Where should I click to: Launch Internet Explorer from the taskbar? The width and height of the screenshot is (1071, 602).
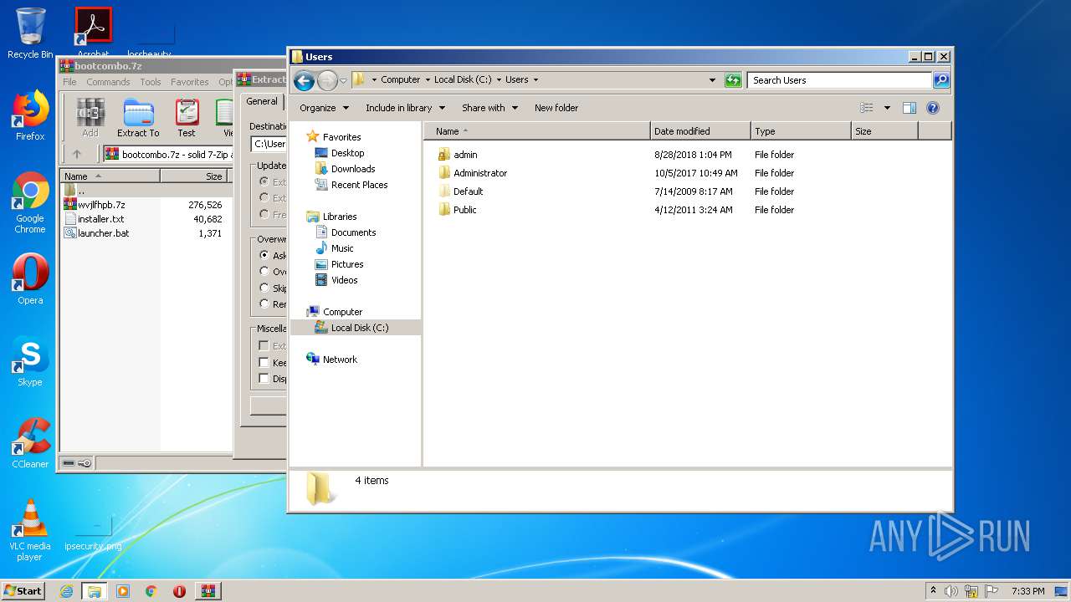tap(66, 591)
